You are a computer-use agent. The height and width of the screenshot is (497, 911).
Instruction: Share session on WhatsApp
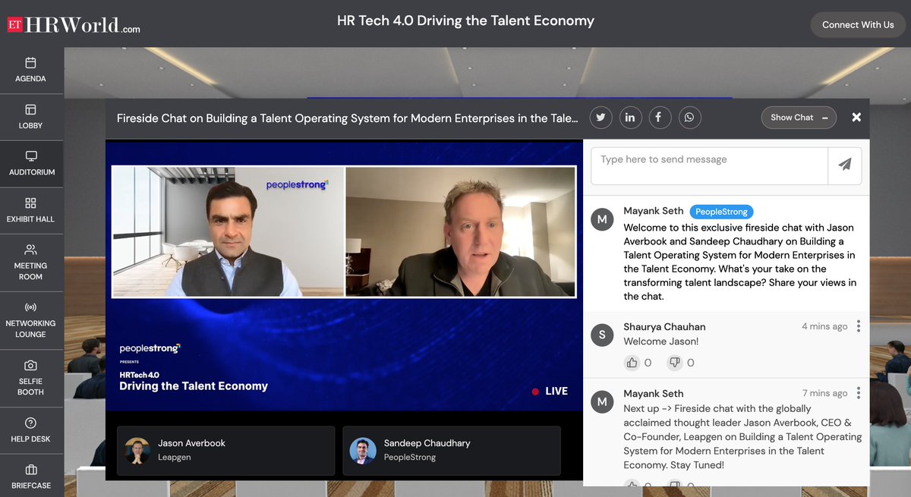click(x=689, y=118)
